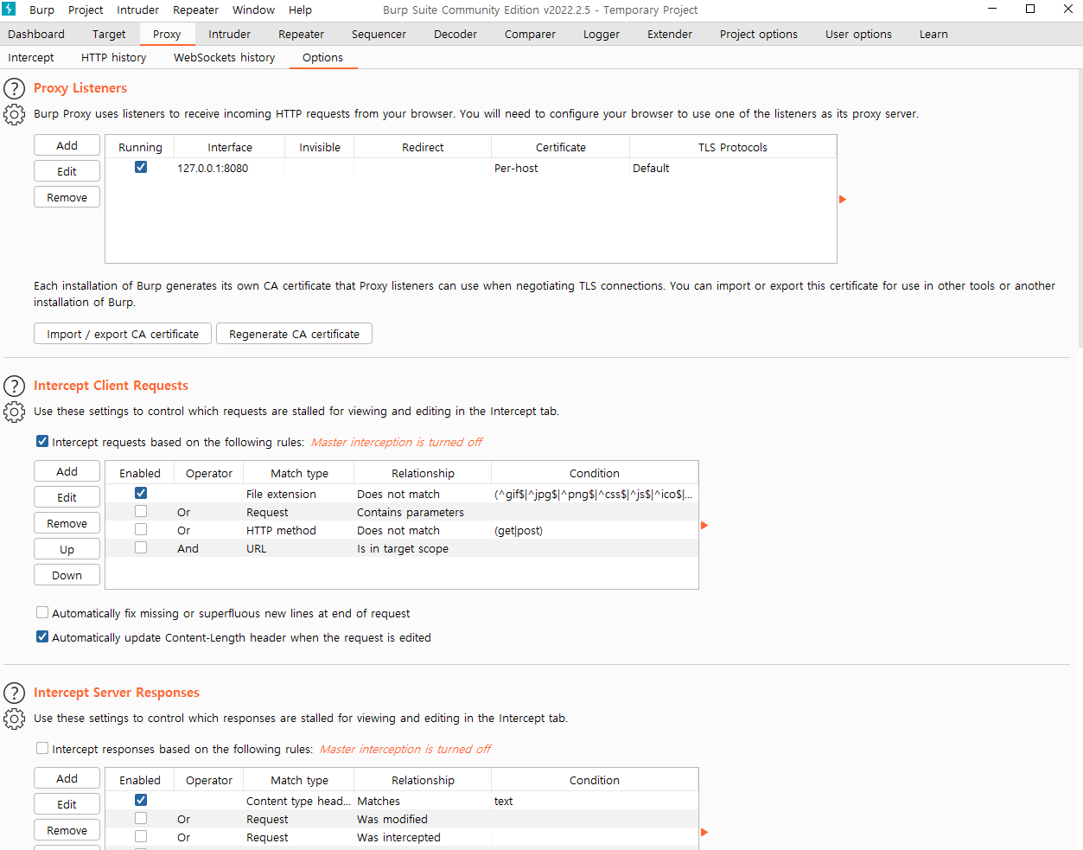Open help for Proxy Listeners section

(x=15, y=88)
